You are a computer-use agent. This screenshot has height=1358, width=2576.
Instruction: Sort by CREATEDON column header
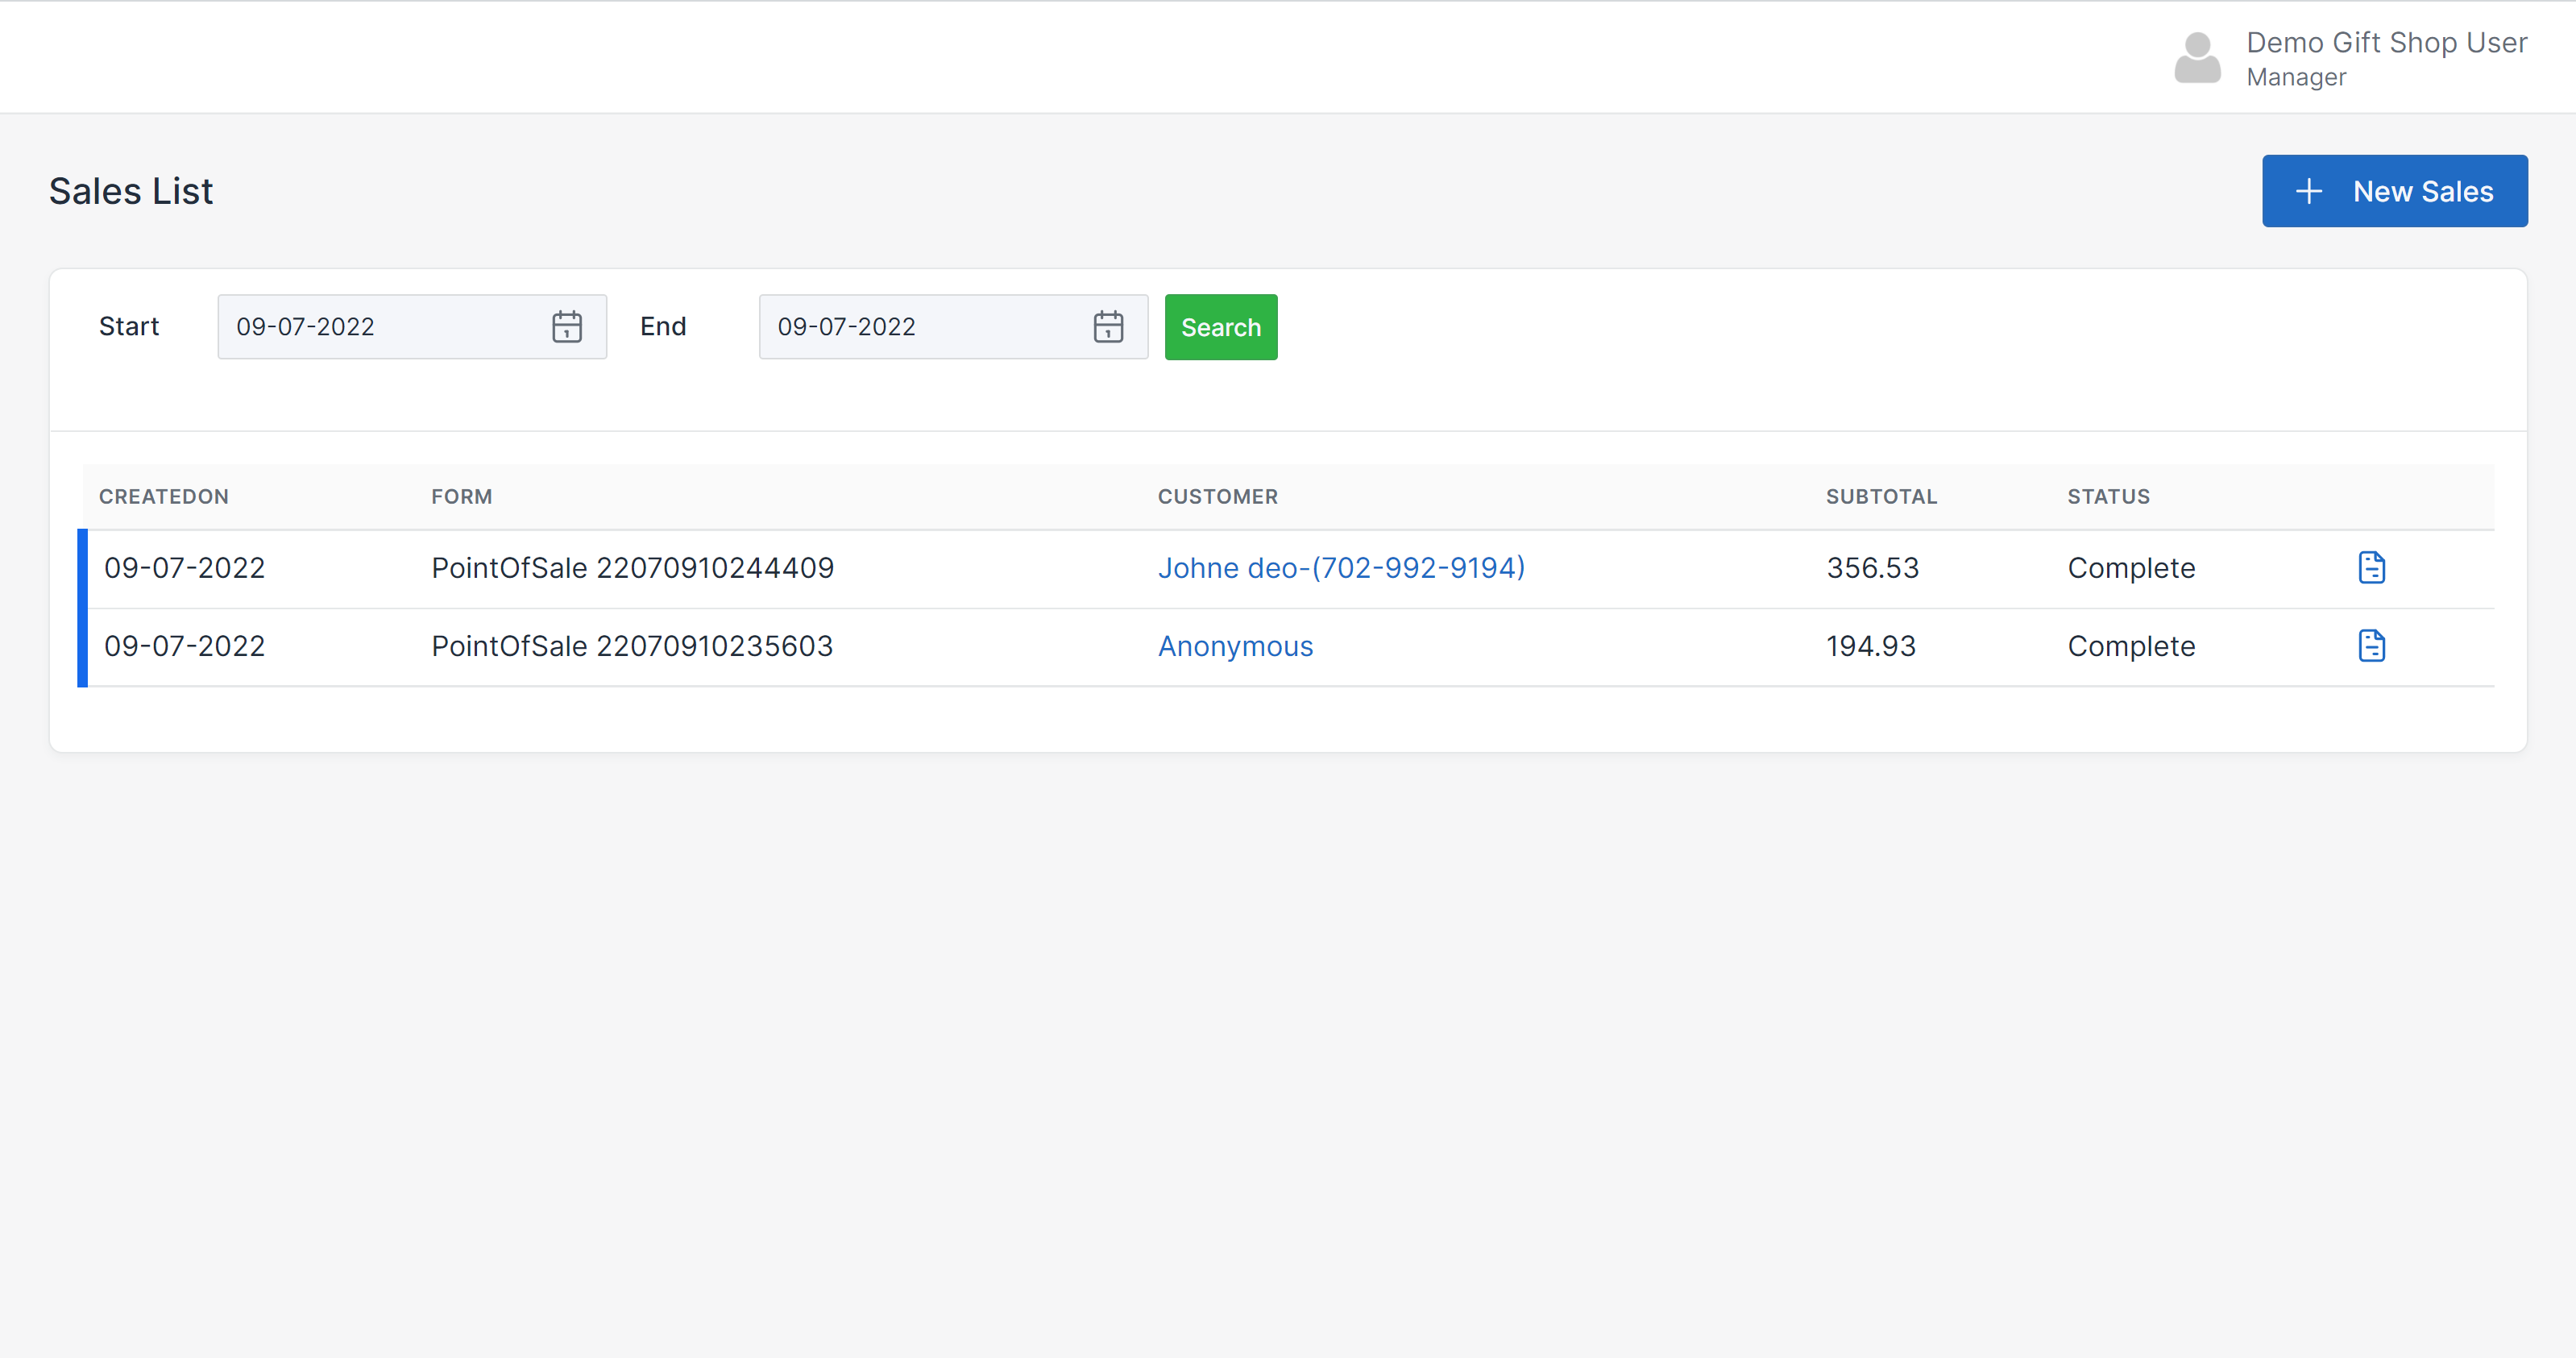click(x=164, y=497)
